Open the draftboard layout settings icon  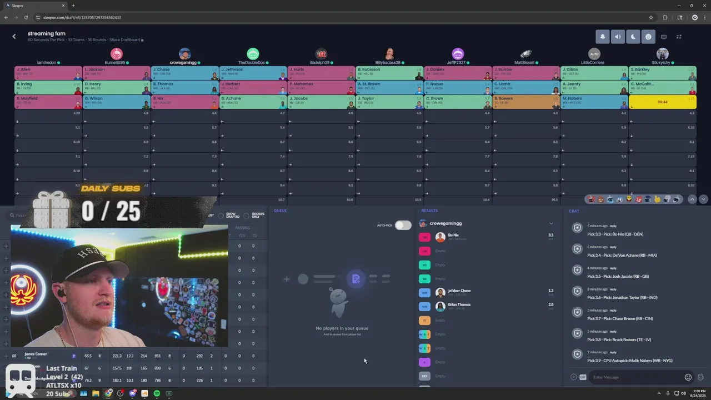point(679,37)
